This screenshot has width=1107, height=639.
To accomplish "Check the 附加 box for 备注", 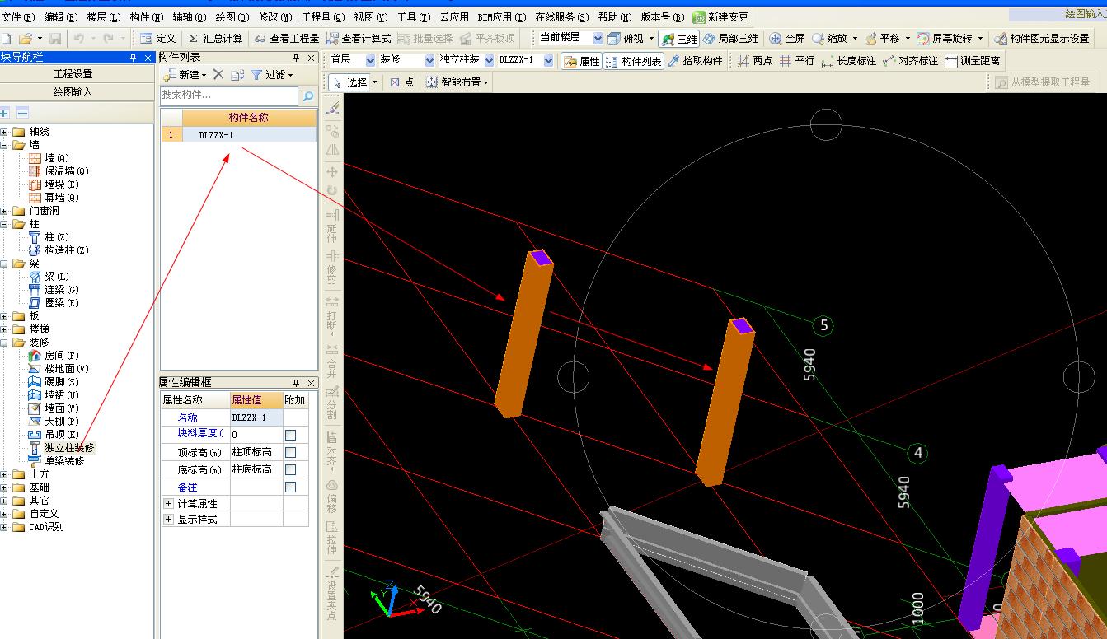I will [290, 487].
